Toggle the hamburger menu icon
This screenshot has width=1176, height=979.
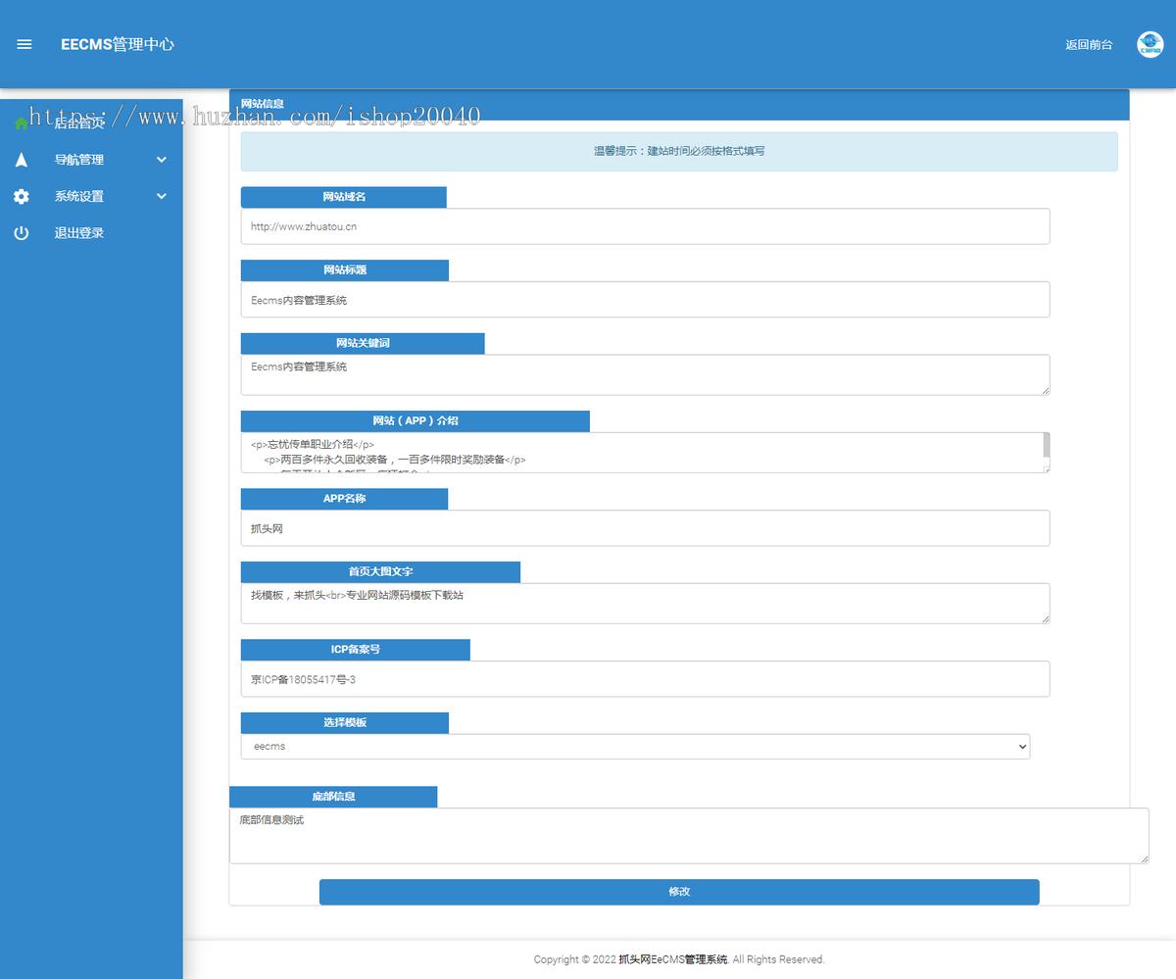point(24,44)
